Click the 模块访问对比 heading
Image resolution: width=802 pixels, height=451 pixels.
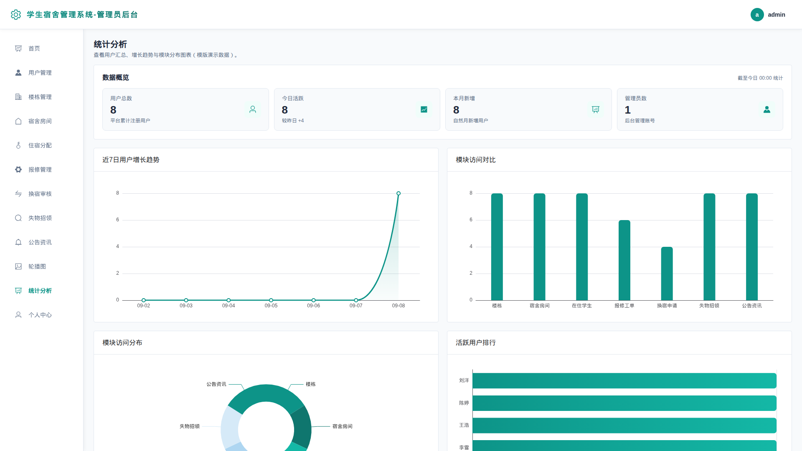(476, 160)
